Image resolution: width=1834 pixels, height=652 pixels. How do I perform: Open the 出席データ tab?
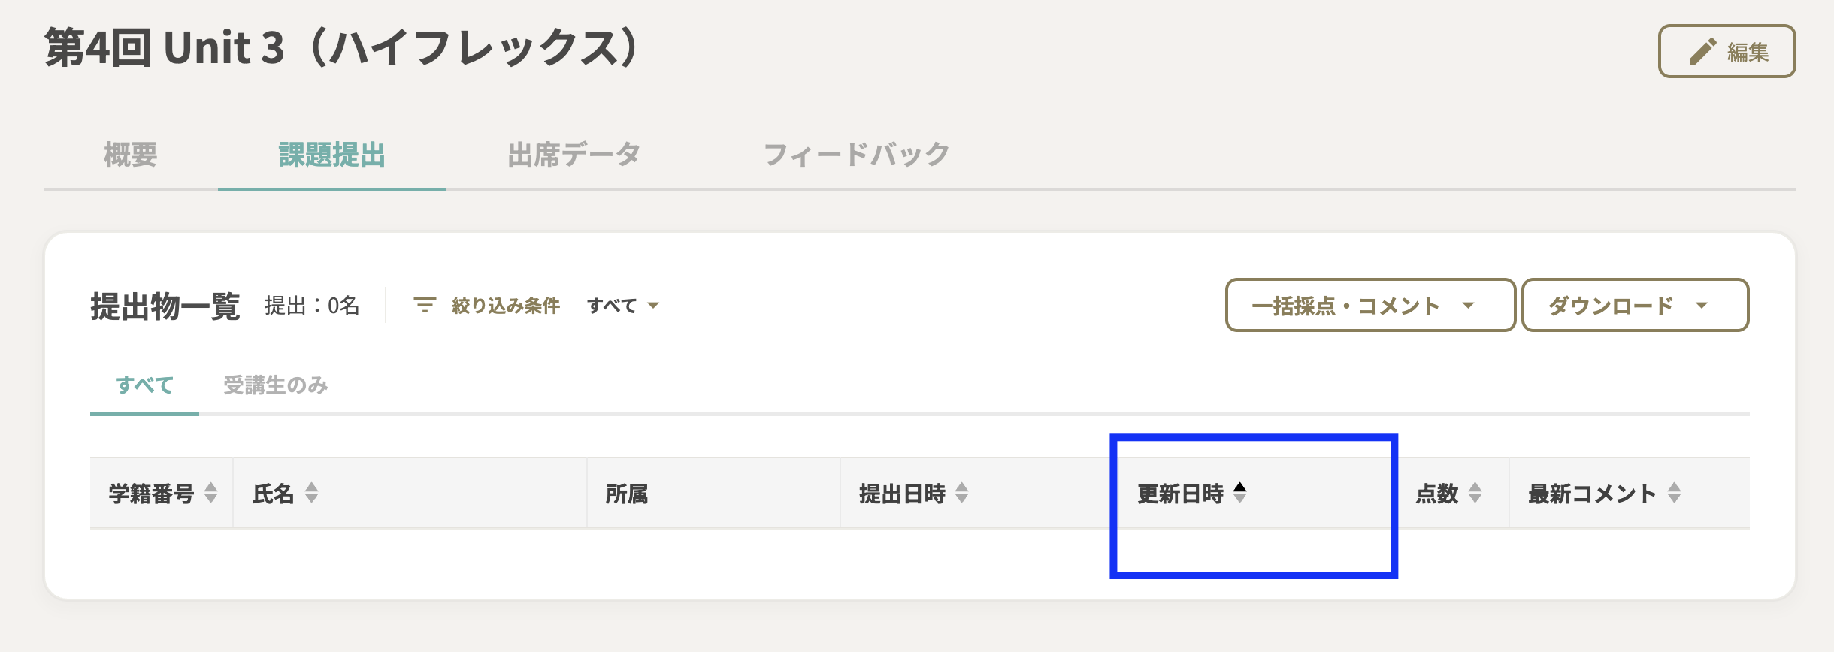click(574, 155)
